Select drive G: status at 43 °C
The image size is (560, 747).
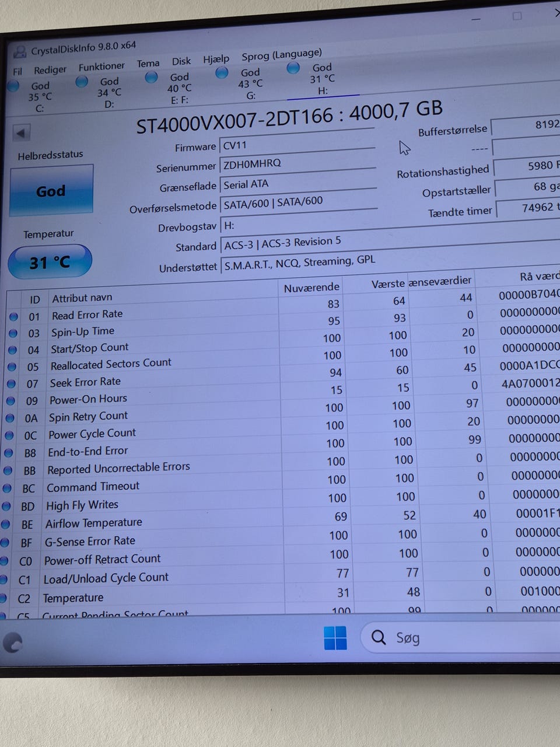(x=250, y=84)
